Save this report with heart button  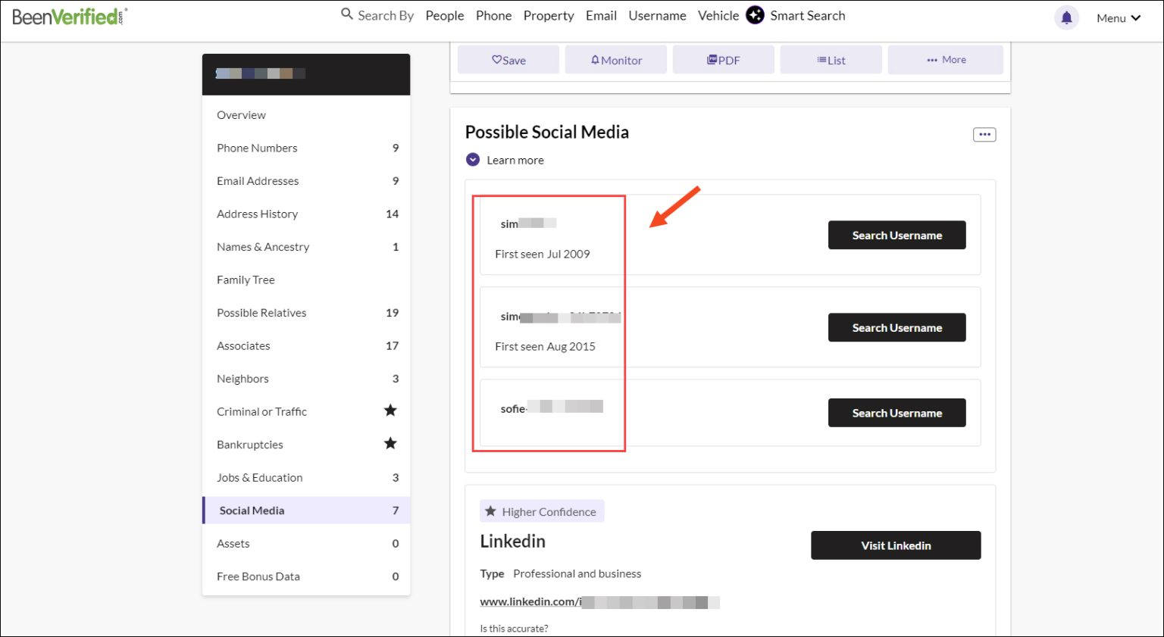point(508,60)
